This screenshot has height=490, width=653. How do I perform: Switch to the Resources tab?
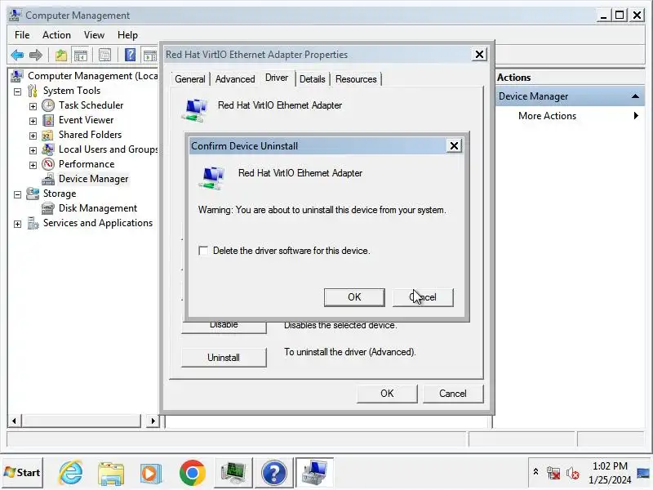point(356,79)
